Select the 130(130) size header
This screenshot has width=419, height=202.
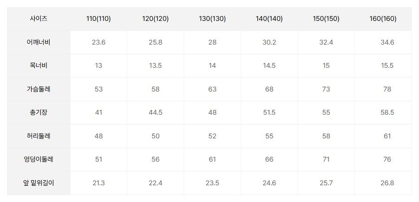click(212, 19)
